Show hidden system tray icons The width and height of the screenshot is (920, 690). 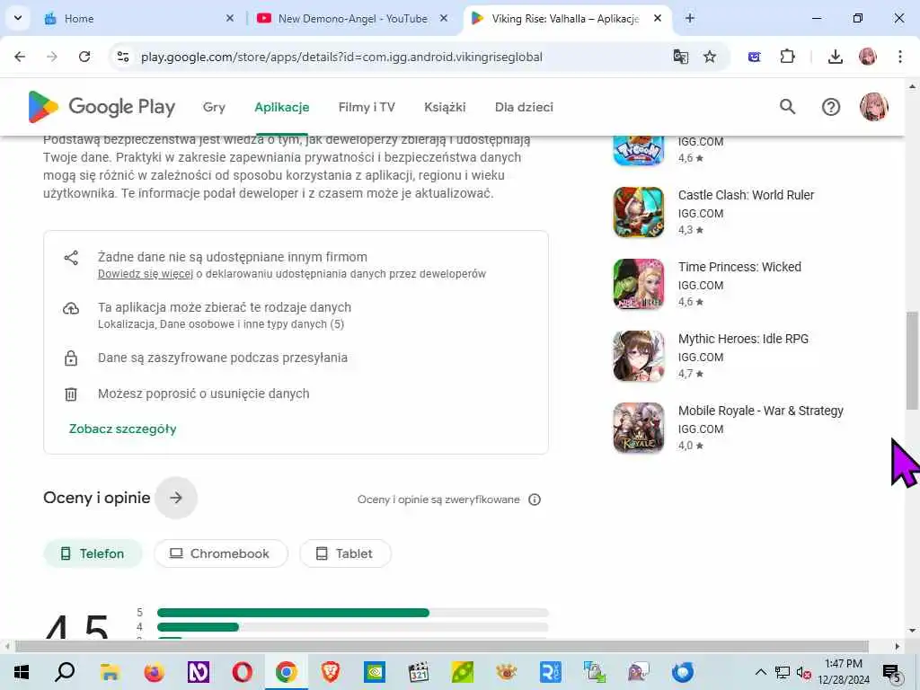click(x=760, y=672)
